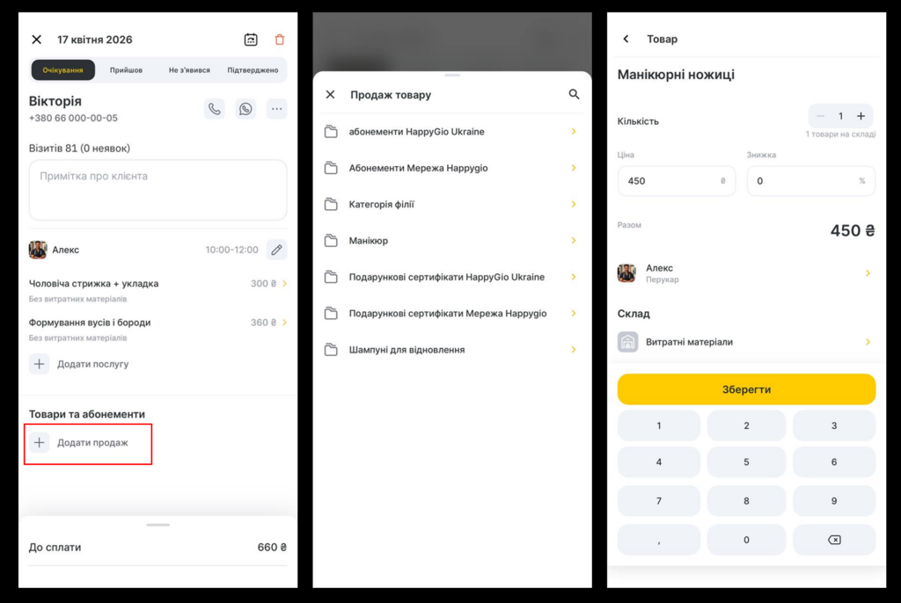The width and height of the screenshot is (901, 603).
Task: Click the yellow Зберегти button
Action: tap(746, 389)
